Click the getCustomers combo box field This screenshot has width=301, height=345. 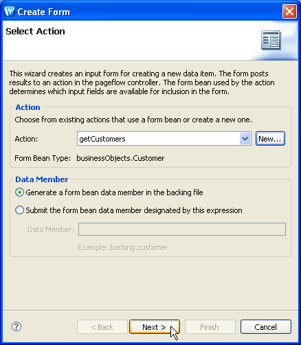164,139
